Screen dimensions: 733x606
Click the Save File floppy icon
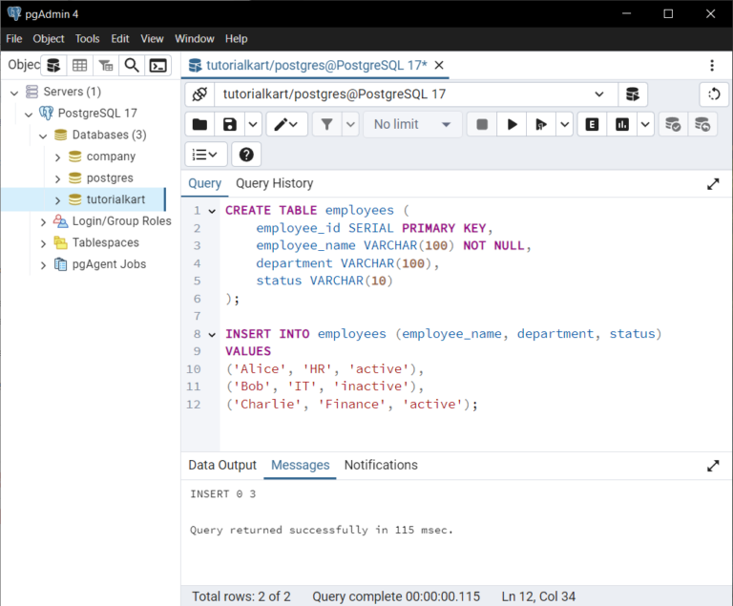[x=229, y=124]
